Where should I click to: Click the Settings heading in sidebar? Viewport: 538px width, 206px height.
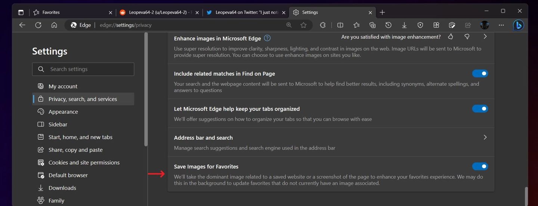pos(50,51)
